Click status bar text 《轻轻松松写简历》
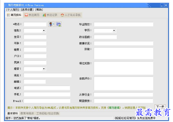 [125, 118]
